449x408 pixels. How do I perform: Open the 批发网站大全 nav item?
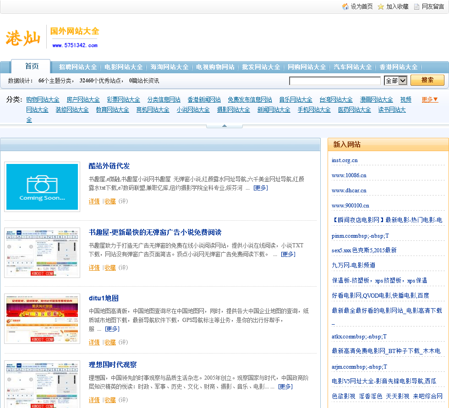pos(261,67)
